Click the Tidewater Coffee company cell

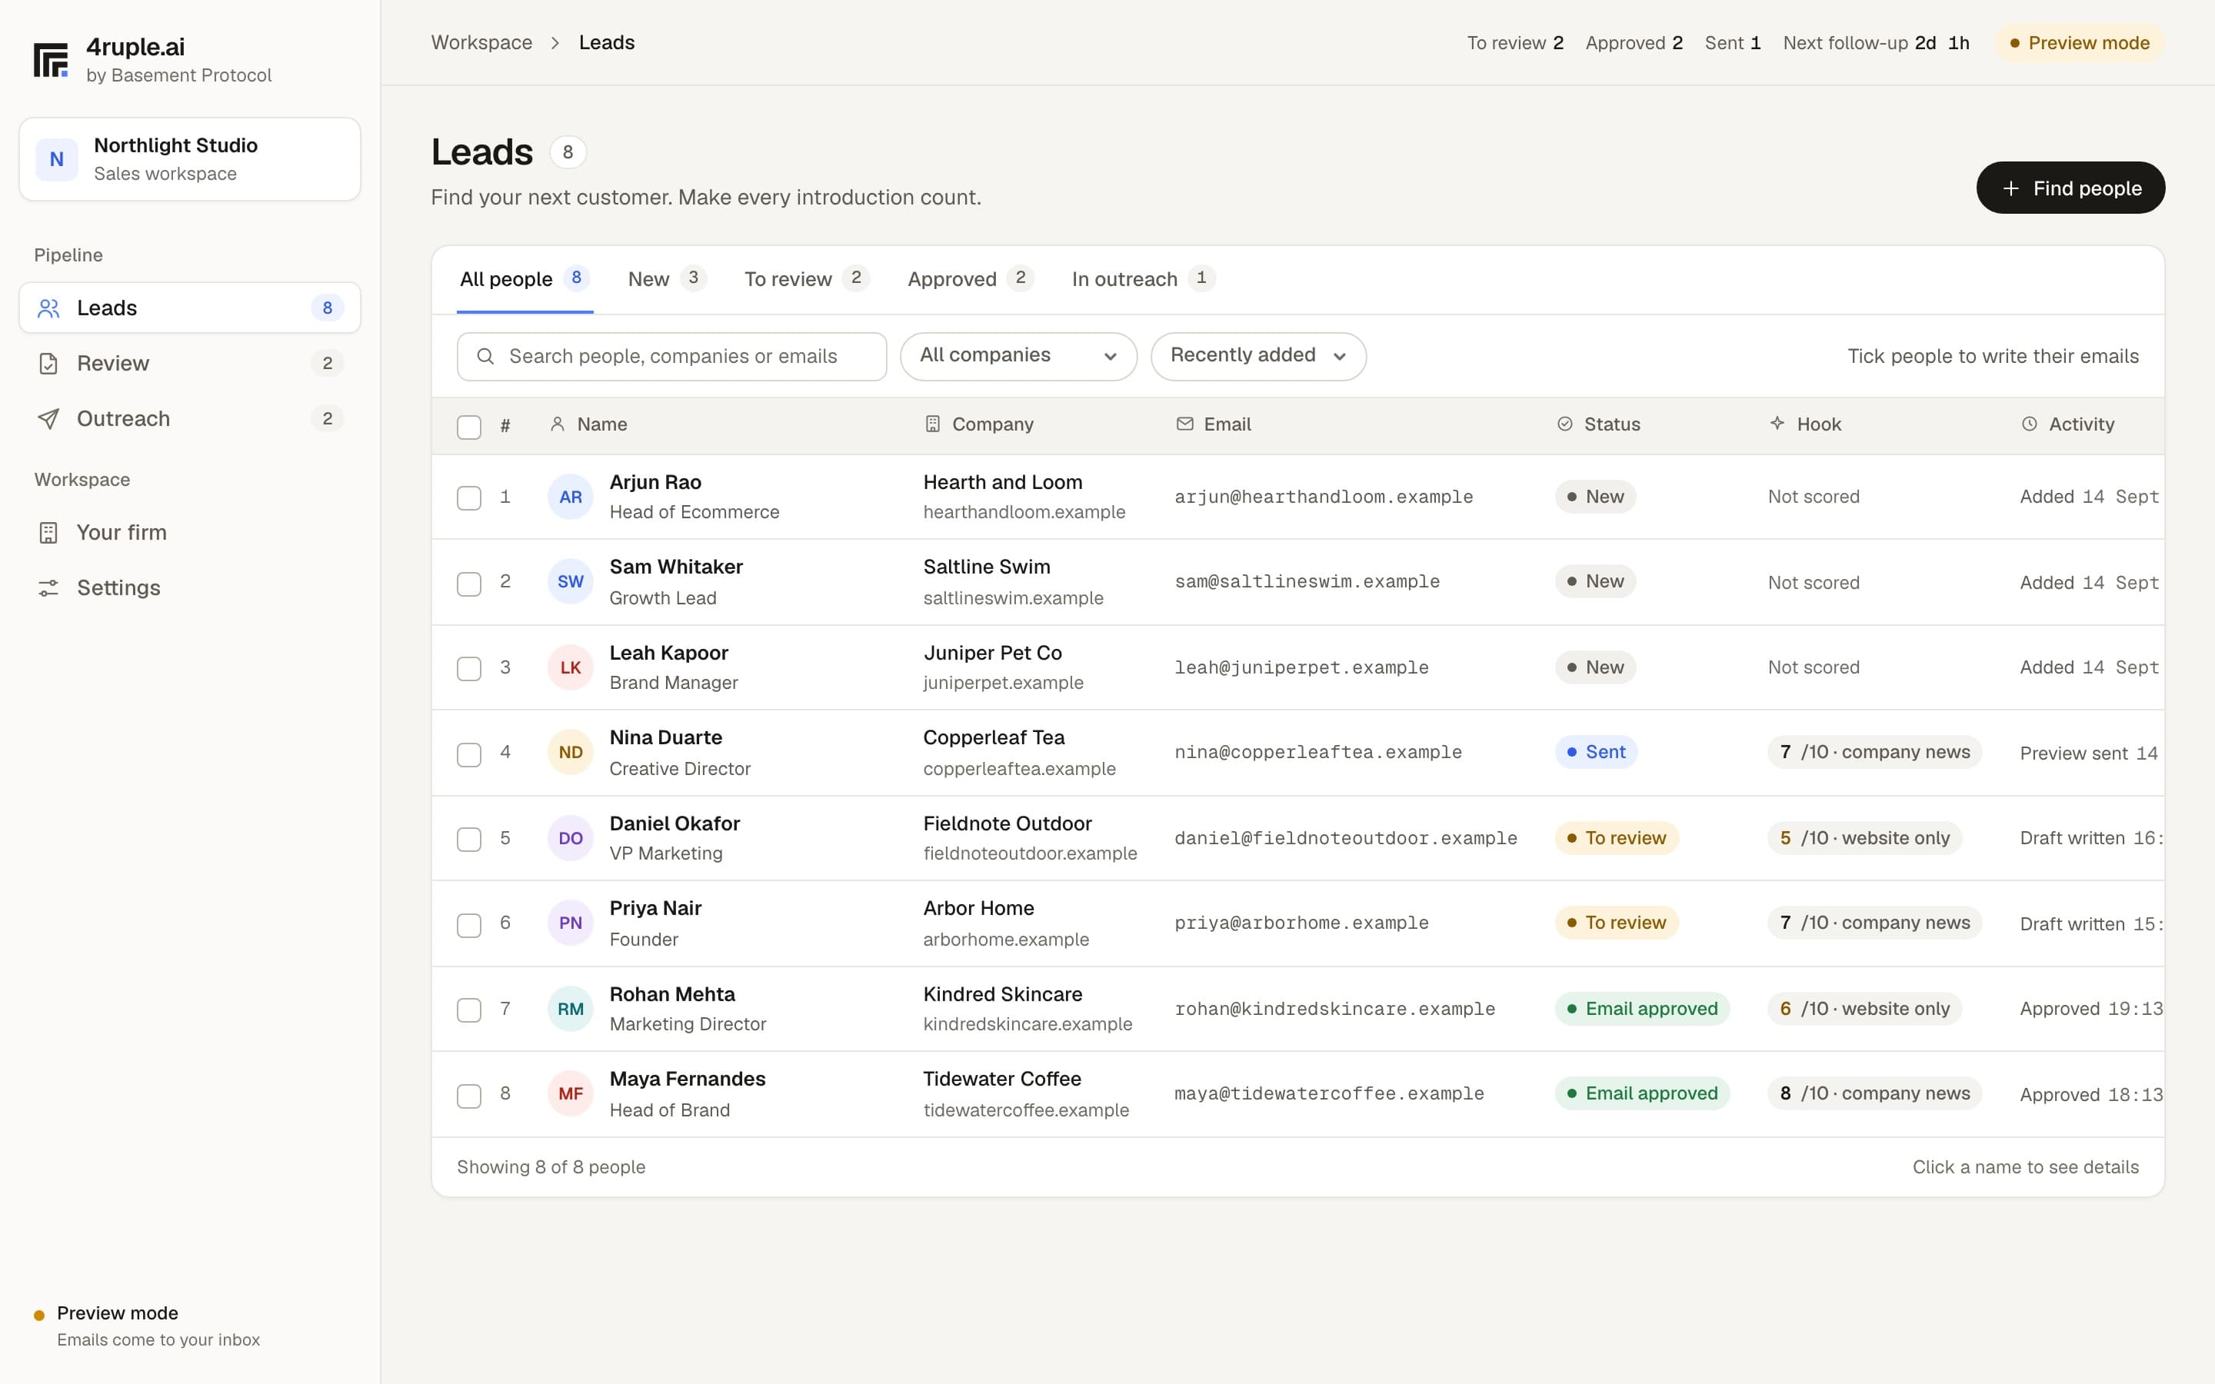[1026, 1094]
